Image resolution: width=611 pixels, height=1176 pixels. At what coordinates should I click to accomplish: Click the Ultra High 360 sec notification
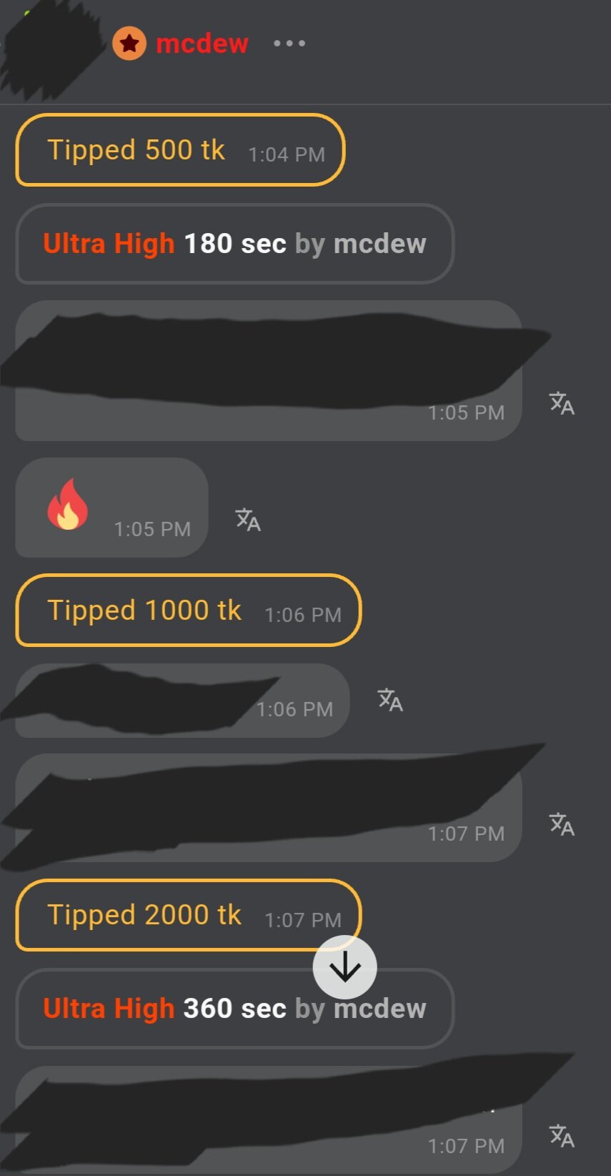[234, 1009]
